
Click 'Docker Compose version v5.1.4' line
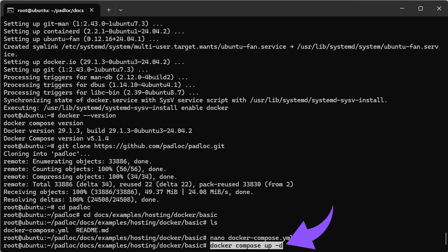point(56,138)
